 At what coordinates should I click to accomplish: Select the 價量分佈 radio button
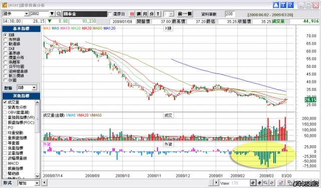tap(6, 58)
